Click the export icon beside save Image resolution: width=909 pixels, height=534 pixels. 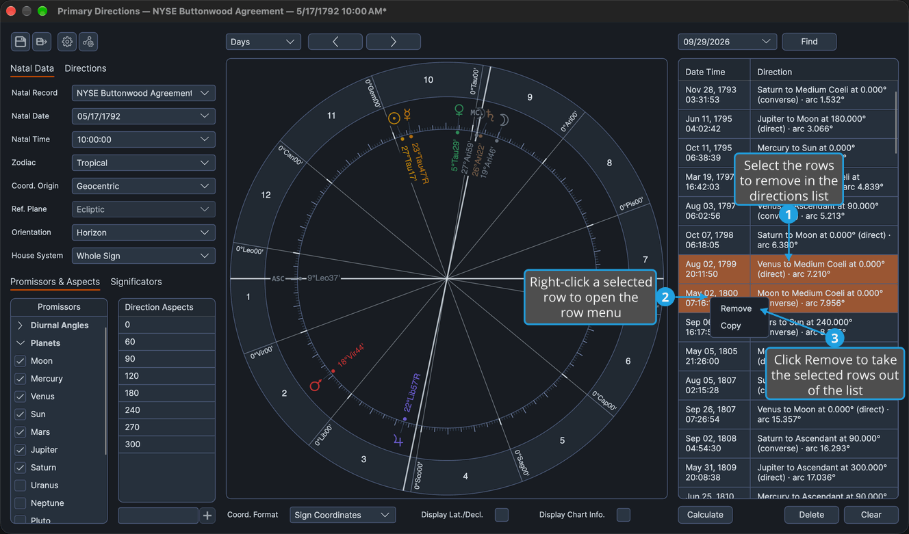click(x=42, y=42)
